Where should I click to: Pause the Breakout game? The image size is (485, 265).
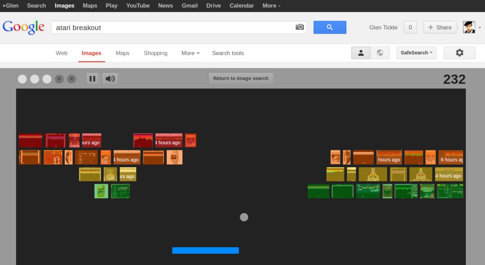tap(92, 78)
